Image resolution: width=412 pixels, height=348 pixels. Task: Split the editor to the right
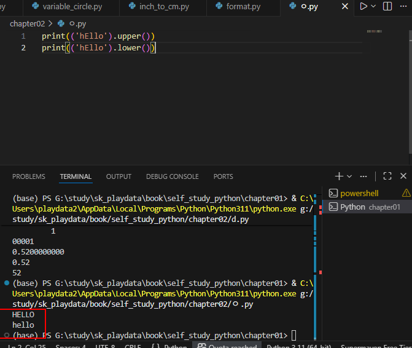[x=387, y=6]
